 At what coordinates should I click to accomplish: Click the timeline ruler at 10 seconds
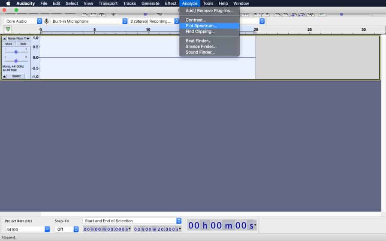[x=148, y=30]
